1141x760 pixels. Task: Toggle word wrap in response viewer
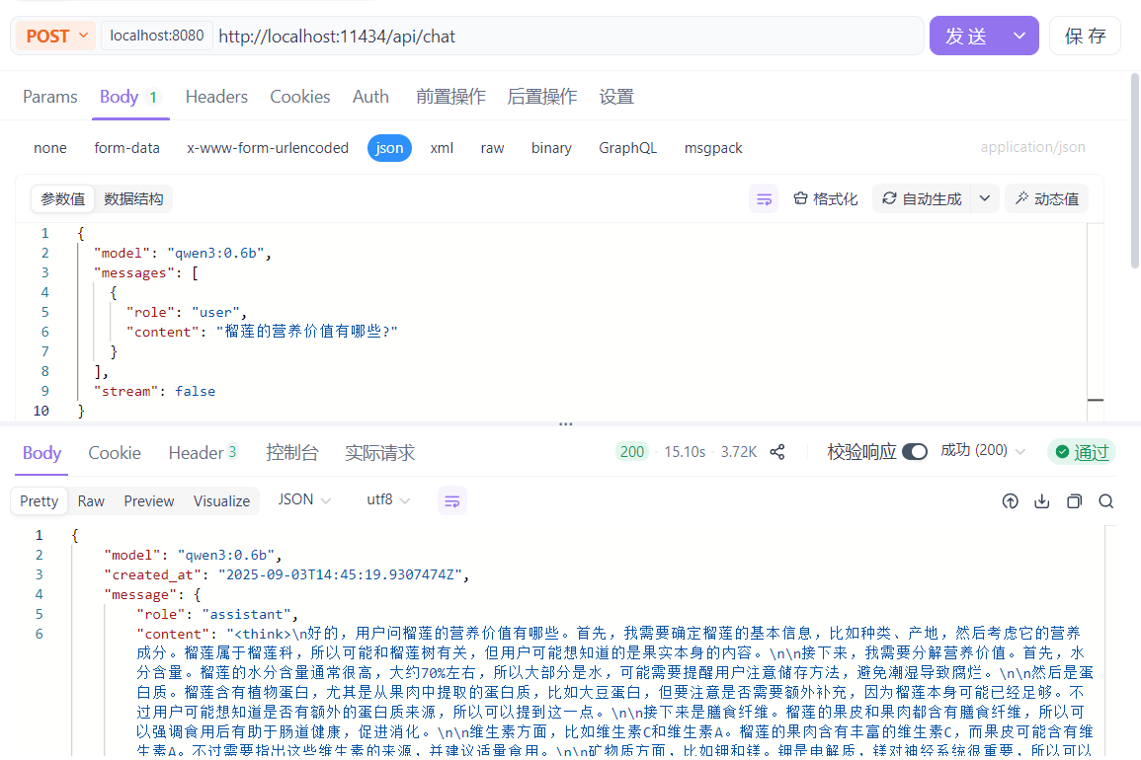coord(451,501)
